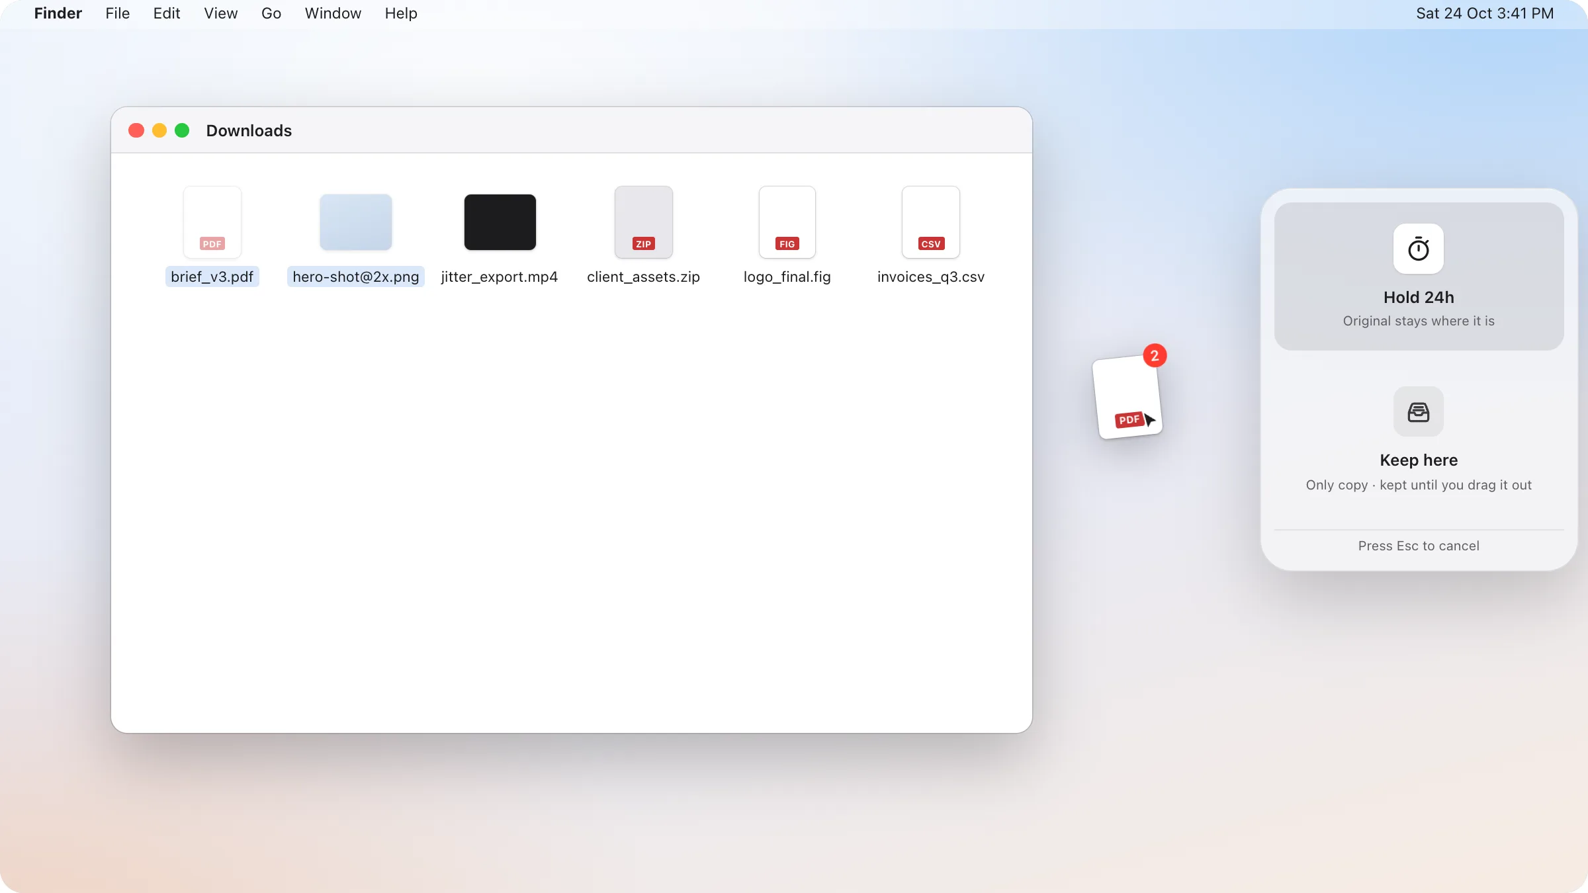Select the jitter_export.mp4 video thumbnail
Viewport: 1588px width, 893px height.
[500, 222]
